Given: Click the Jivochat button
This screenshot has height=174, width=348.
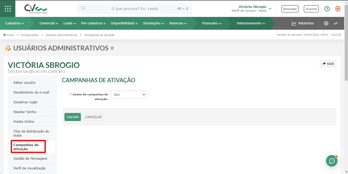Looking at the screenshot, I should click(x=311, y=9).
